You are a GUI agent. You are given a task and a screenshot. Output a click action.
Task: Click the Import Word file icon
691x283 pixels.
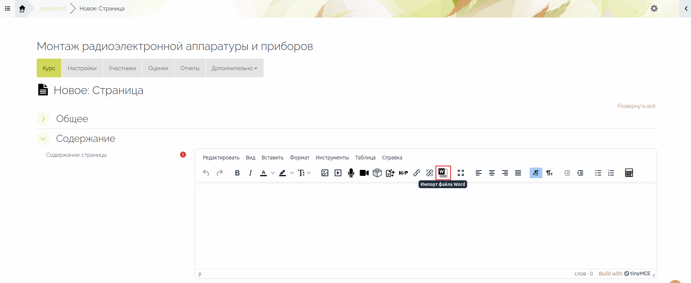[443, 172]
